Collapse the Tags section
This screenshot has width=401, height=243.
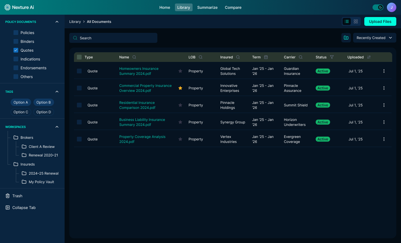coord(57,92)
